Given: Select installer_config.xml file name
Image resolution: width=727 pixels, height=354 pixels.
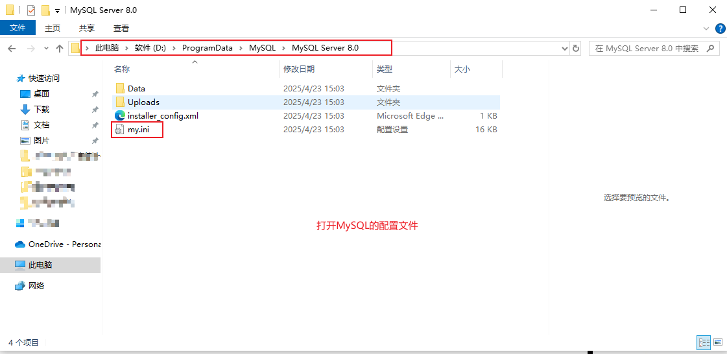Looking at the screenshot, I should [163, 116].
